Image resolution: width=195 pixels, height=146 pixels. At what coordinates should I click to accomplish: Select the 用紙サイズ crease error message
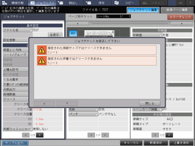coord(97,50)
